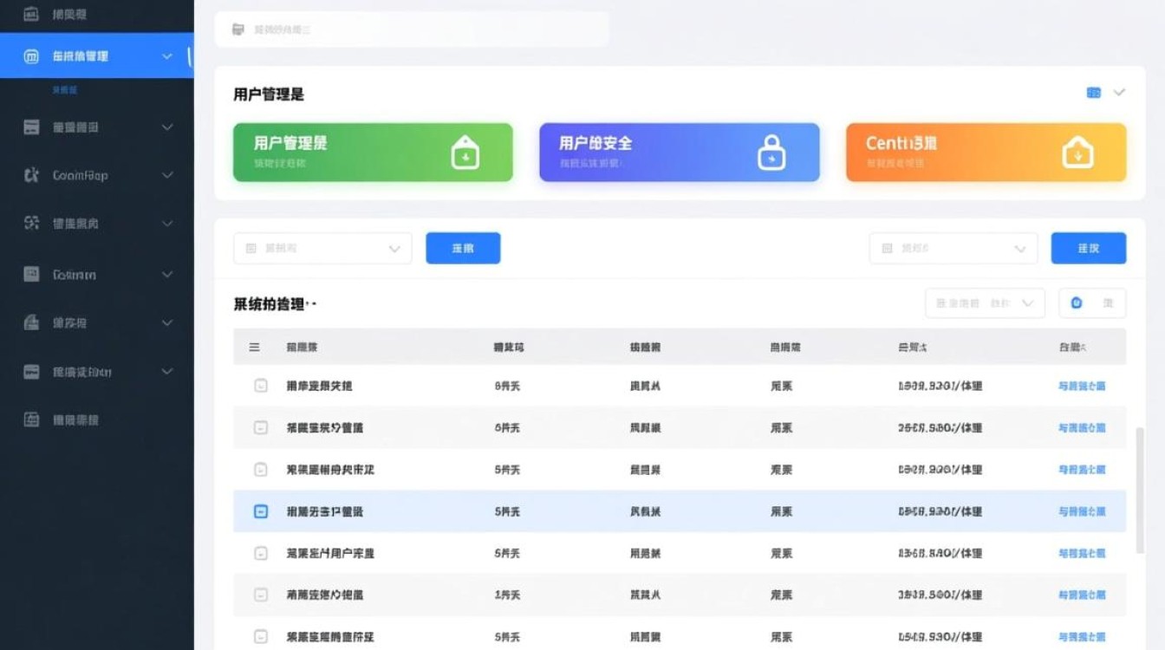Open the blue action link in the first row
Image resolution: width=1165 pixels, height=650 pixels.
1082,387
